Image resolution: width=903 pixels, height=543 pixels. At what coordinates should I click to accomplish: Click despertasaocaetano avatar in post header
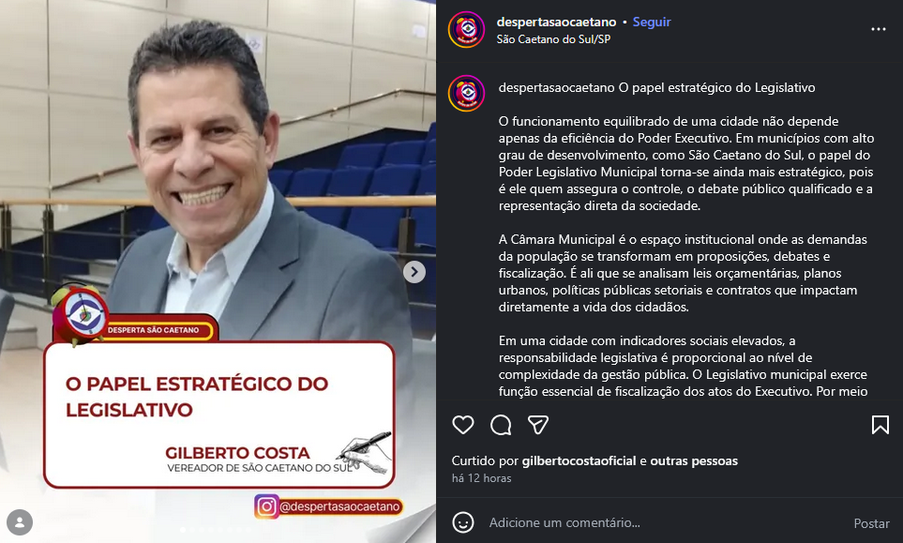[466, 29]
